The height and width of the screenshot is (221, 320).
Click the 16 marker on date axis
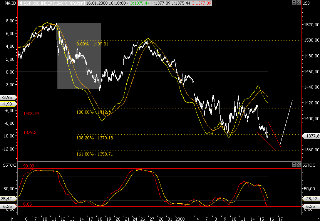coord(271,219)
